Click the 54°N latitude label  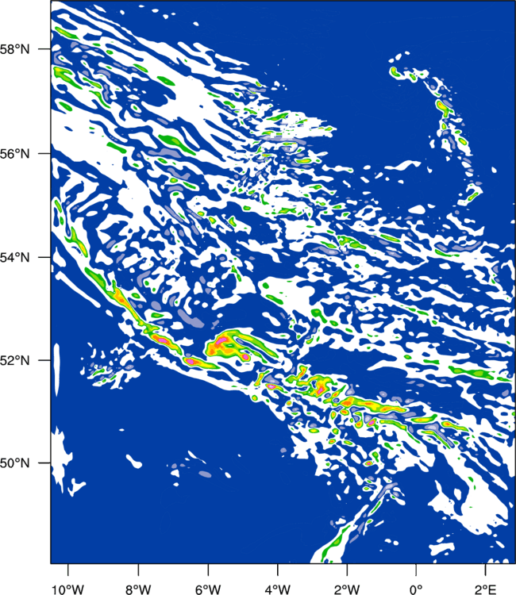point(15,258)
